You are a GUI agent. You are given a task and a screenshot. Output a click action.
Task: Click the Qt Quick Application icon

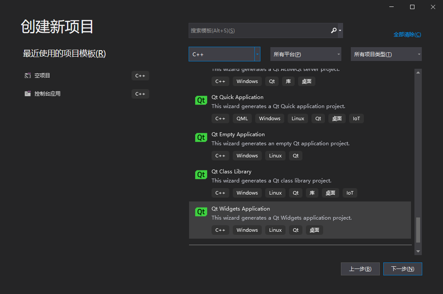tap(201, 100)
